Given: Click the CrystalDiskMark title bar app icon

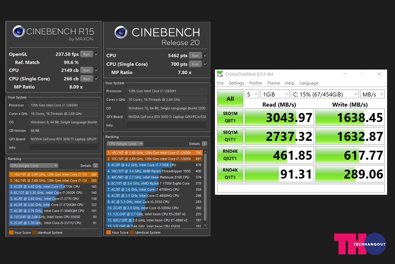Looking at the screenshot, I should 219,74.
